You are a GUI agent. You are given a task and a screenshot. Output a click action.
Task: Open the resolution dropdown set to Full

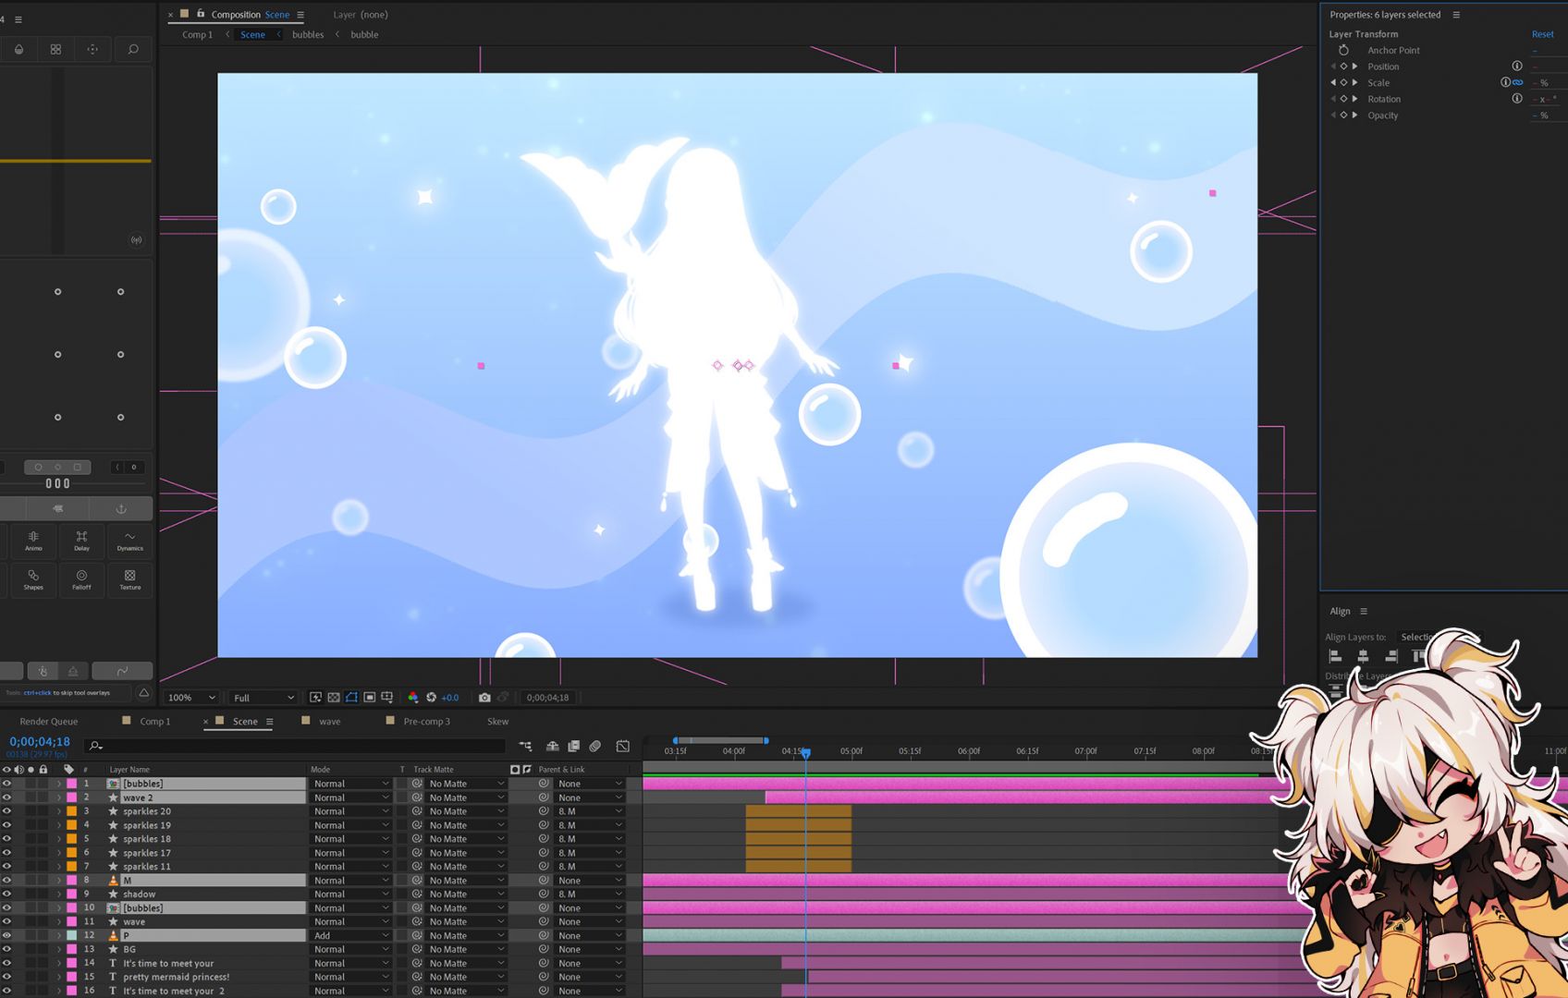(x=263, y=698)
